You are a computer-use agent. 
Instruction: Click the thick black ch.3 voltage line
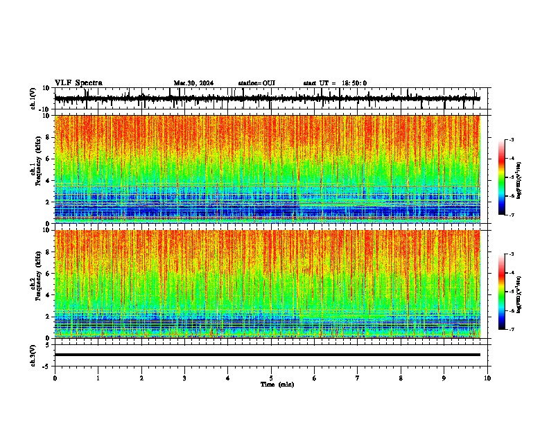coord(267,355)
